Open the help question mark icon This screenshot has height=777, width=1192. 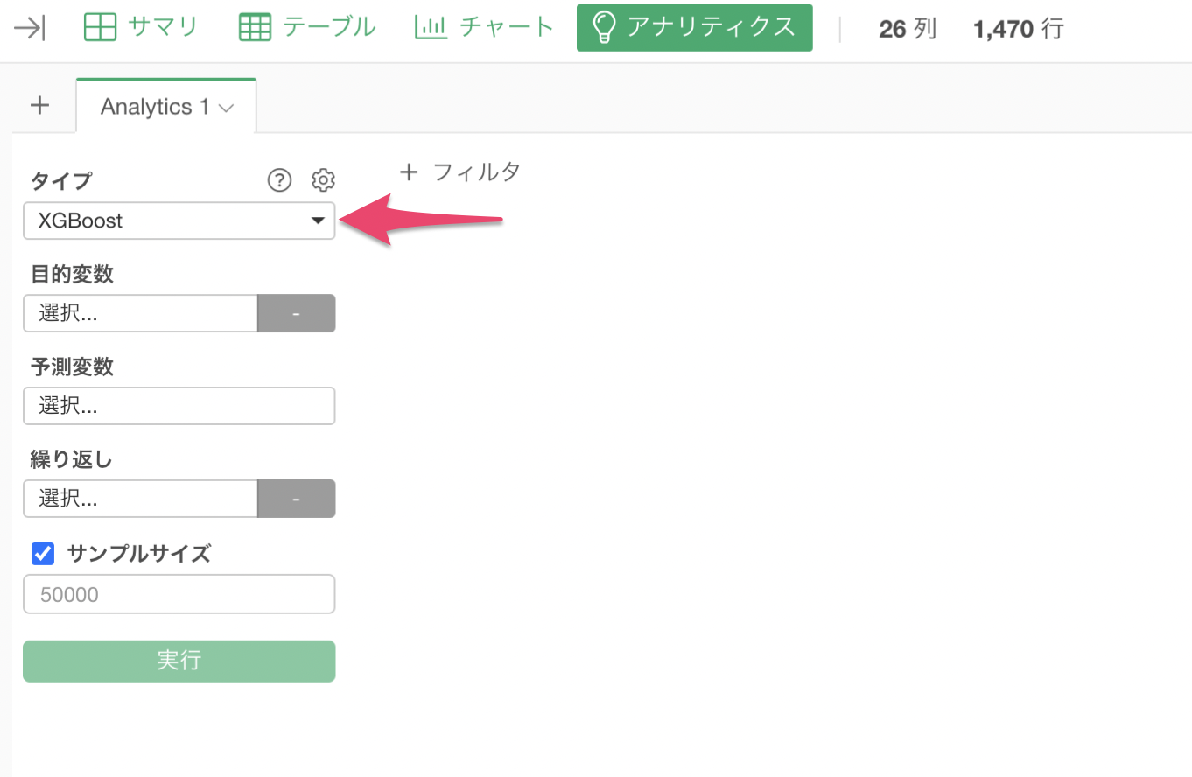point(279,180)
